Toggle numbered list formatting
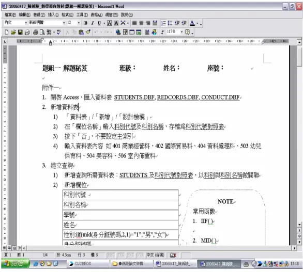 click(163, 23)
